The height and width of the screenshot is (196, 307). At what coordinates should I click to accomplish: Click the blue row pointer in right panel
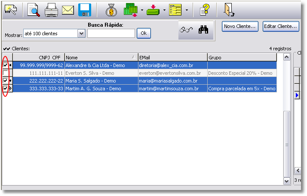297,95
